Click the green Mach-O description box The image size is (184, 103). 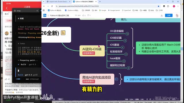(x=158, y=48)
